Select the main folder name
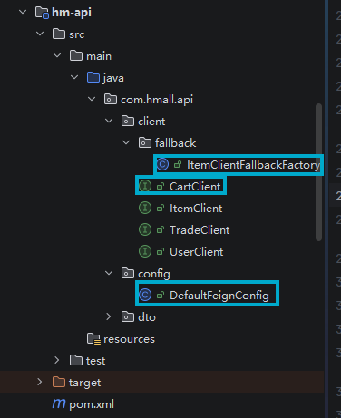Screen dimensions: 341x418 (99, 56)
